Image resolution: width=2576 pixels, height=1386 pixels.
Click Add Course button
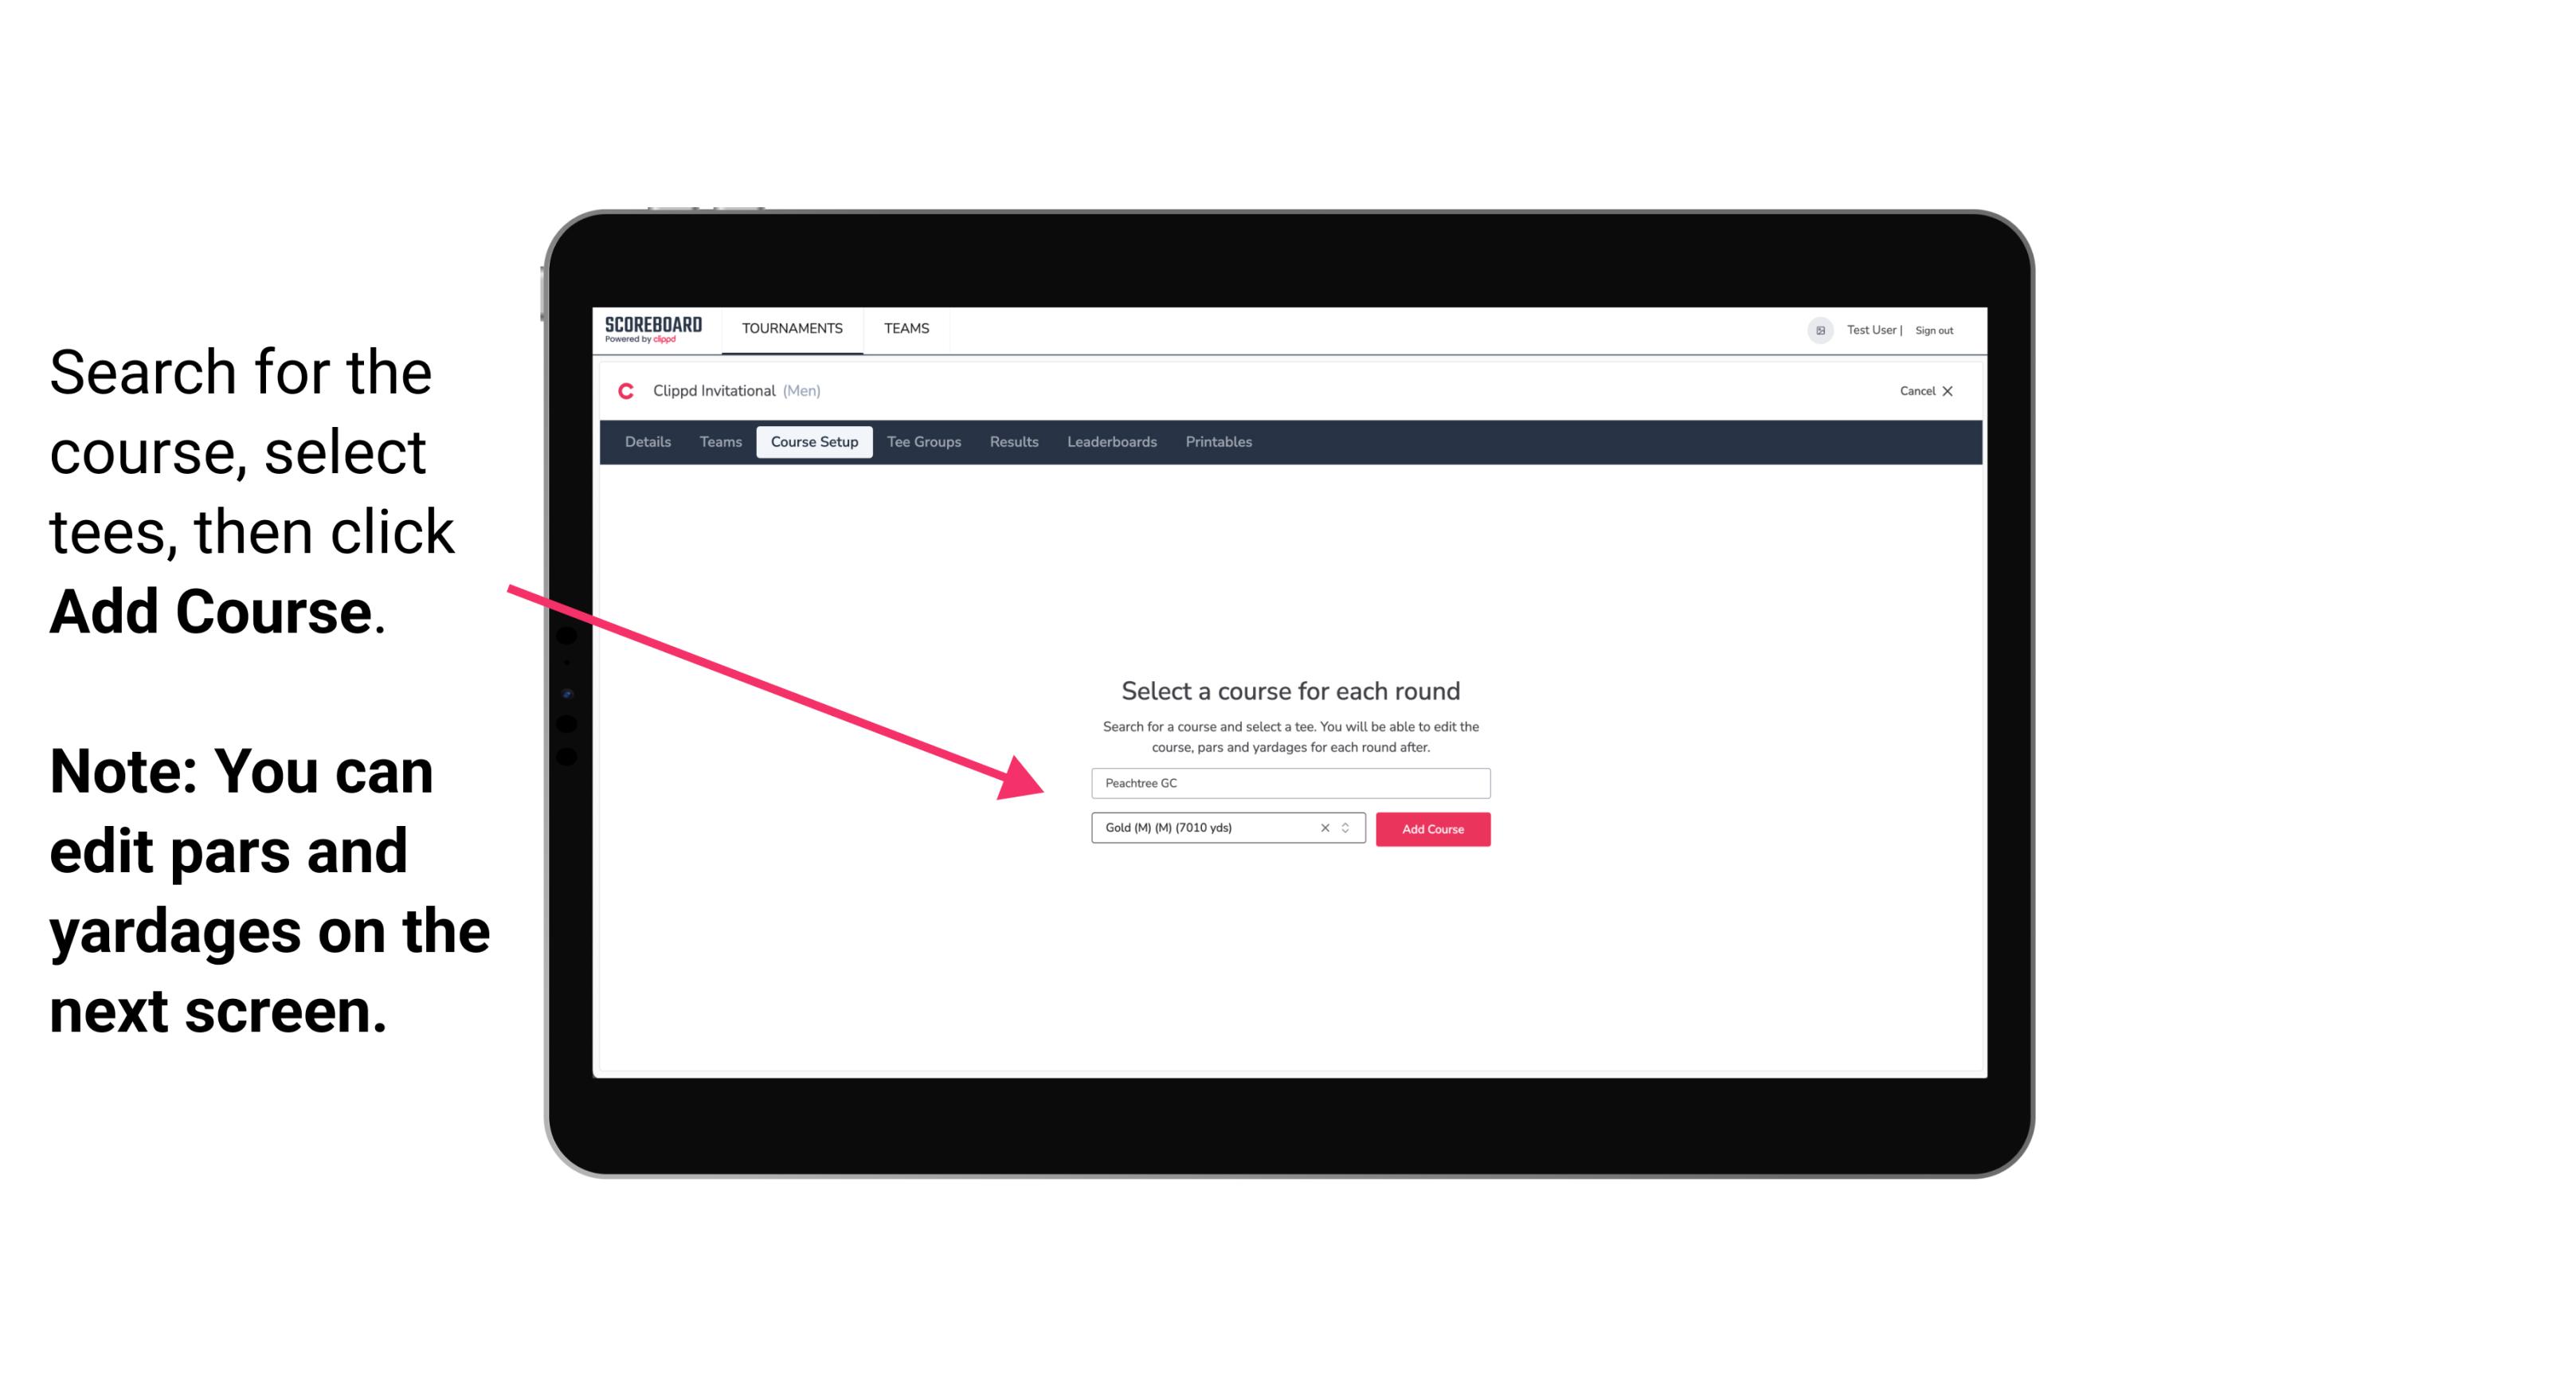[1430, 828]
